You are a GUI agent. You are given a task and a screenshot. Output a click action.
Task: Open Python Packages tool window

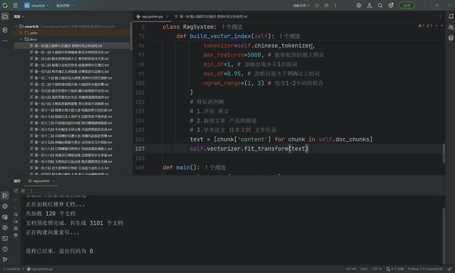[5, 217]
